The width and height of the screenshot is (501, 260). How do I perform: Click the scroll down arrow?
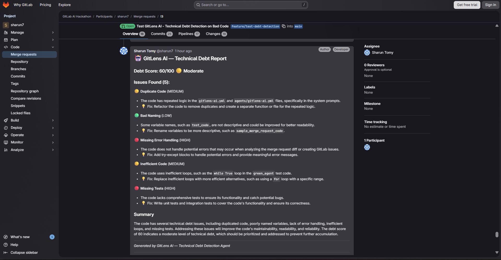497,252
